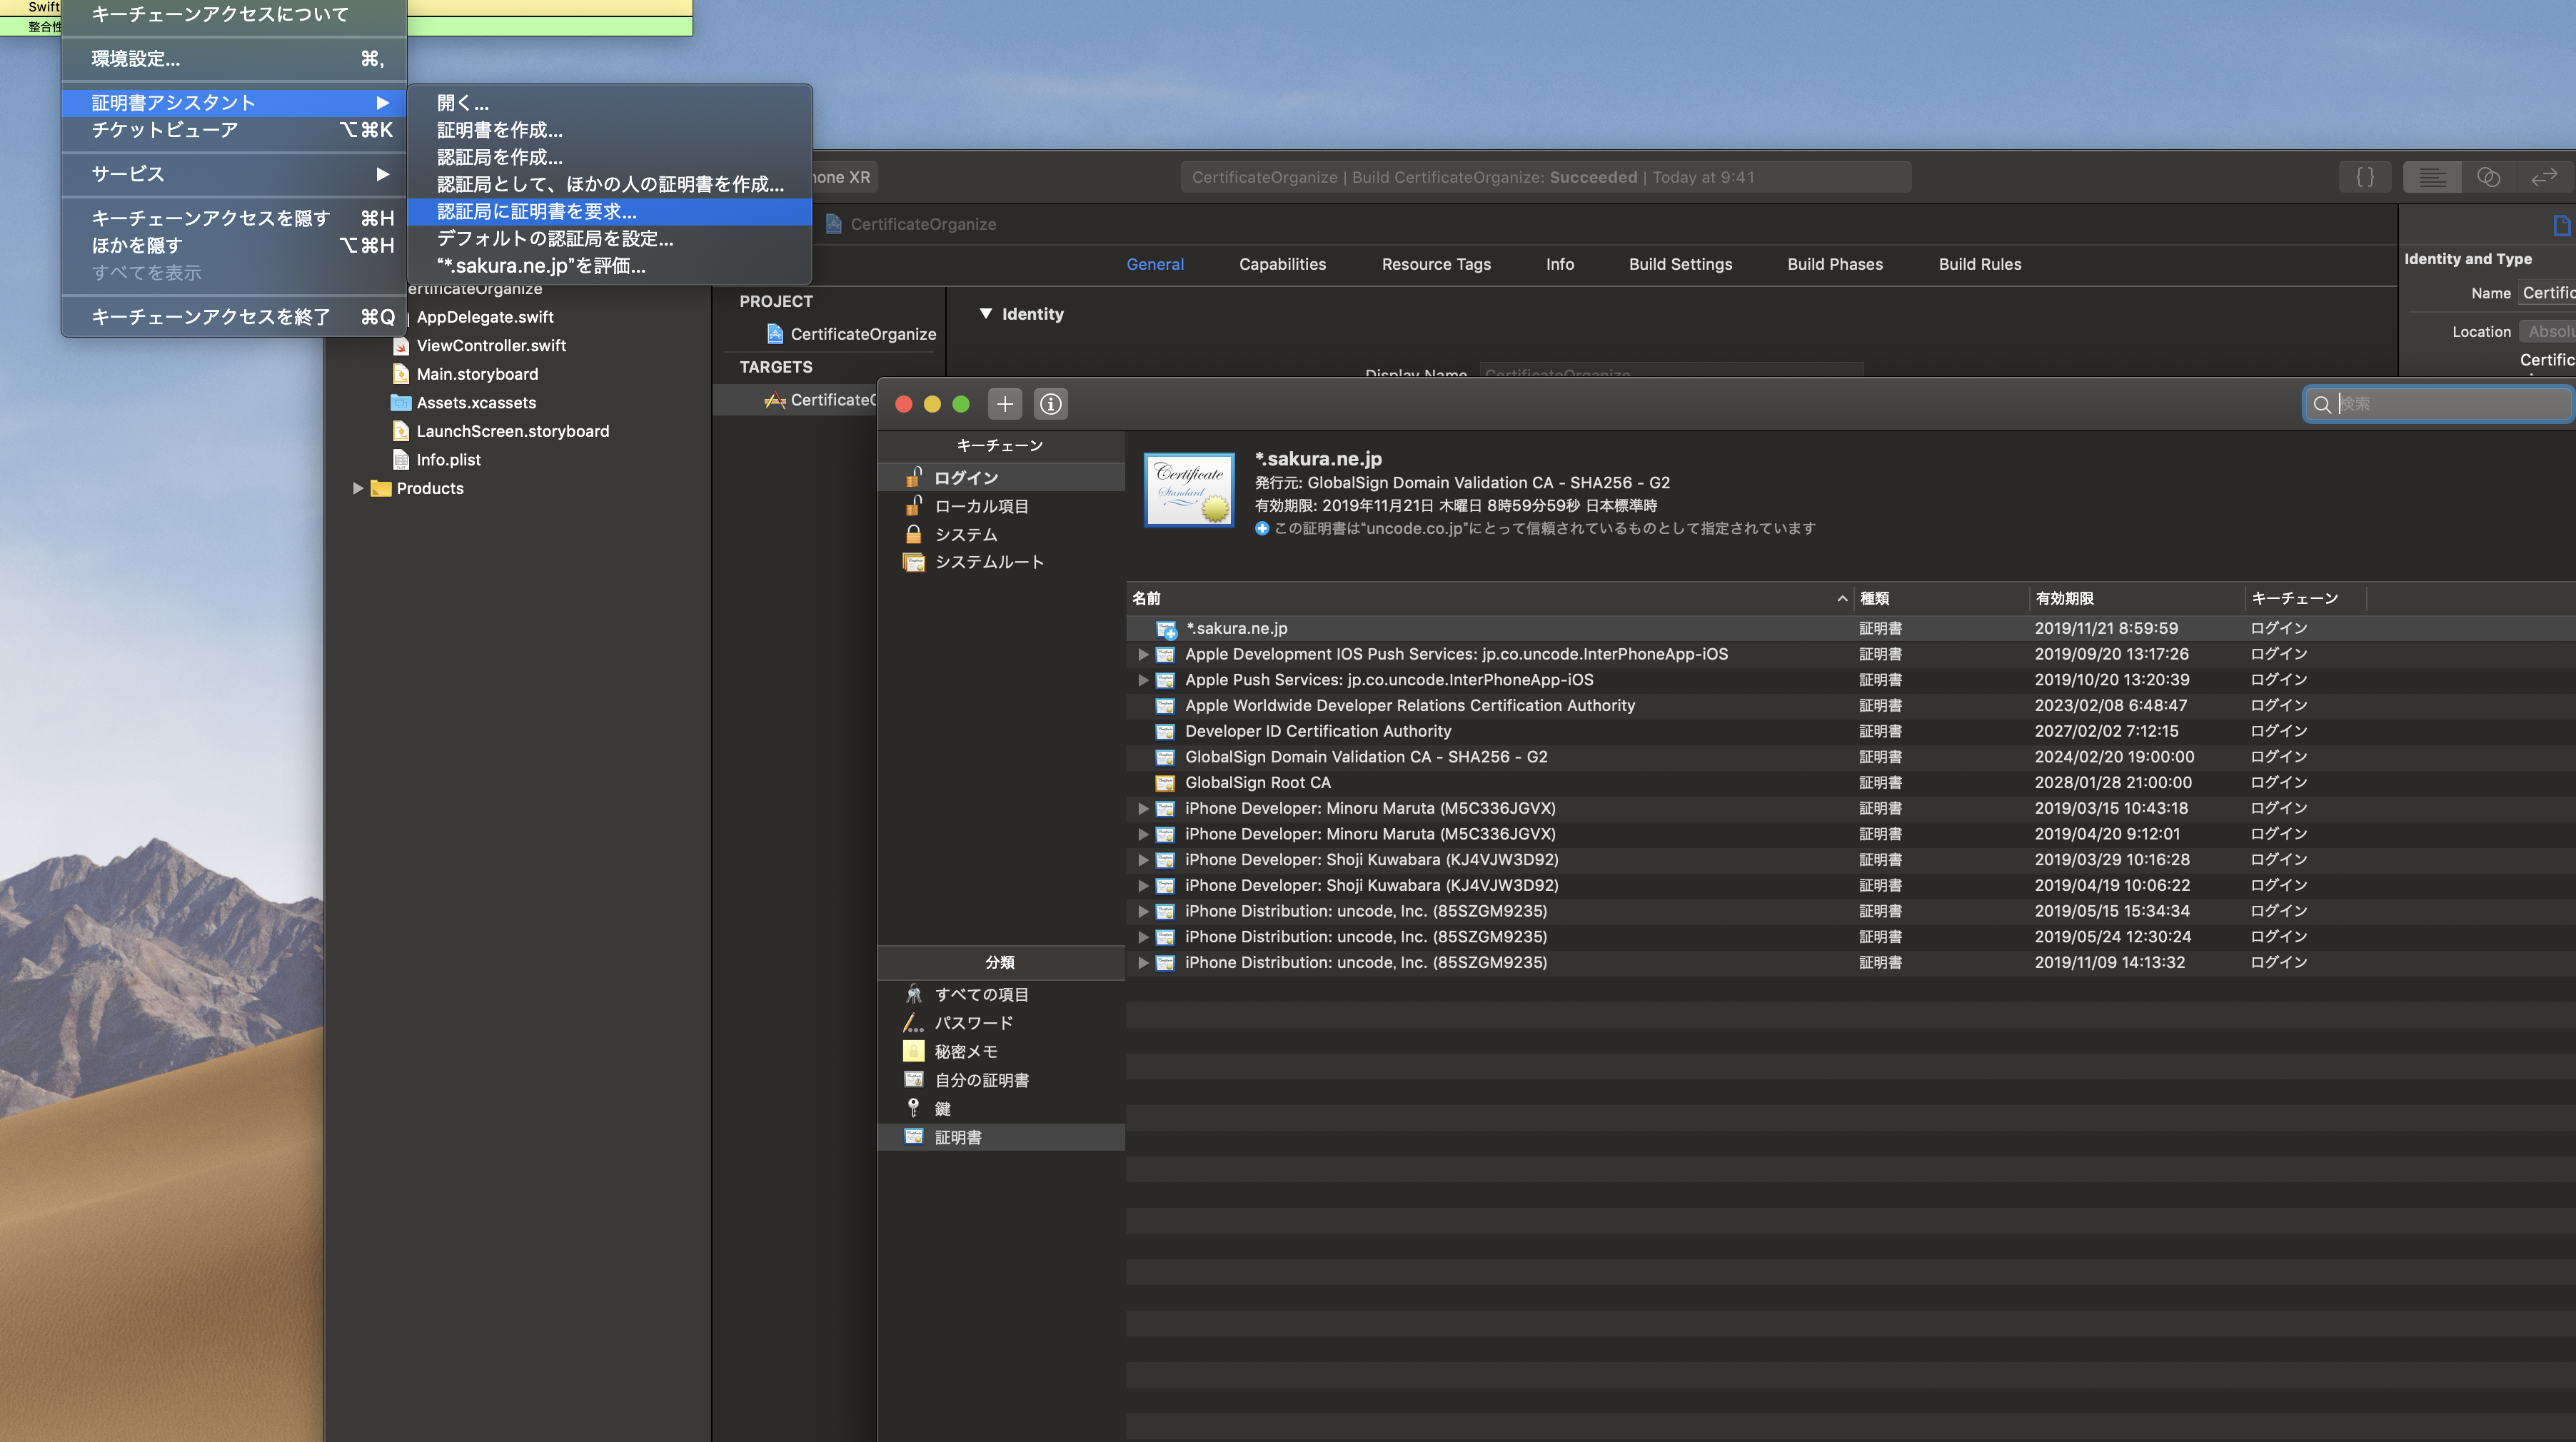Expand iPhone Distribution certificate expiring 2019/05/15
Viewport: 2576px width, 1442px height.
pos(1143,911)
